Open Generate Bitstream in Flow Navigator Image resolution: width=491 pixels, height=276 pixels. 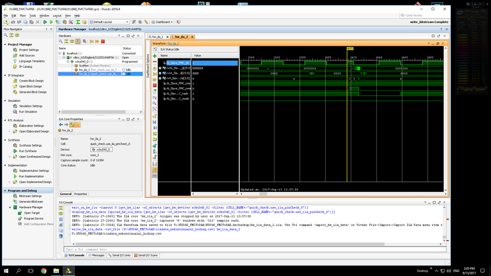[31, 201]
